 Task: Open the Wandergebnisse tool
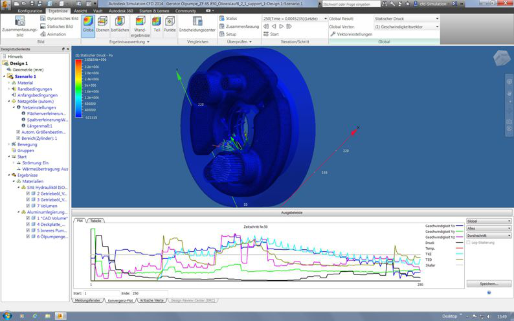tap(140, 26)
